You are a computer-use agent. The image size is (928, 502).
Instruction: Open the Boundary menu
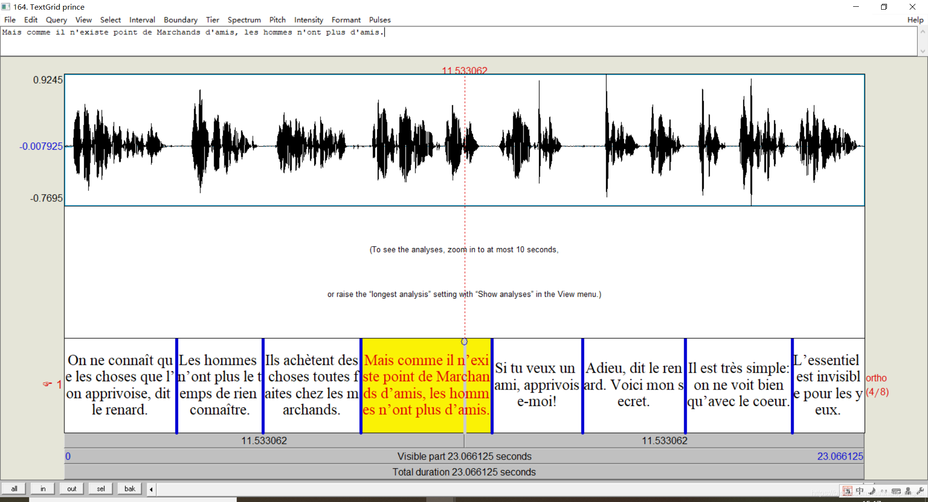pyautogui.click(x=180, y=20)
